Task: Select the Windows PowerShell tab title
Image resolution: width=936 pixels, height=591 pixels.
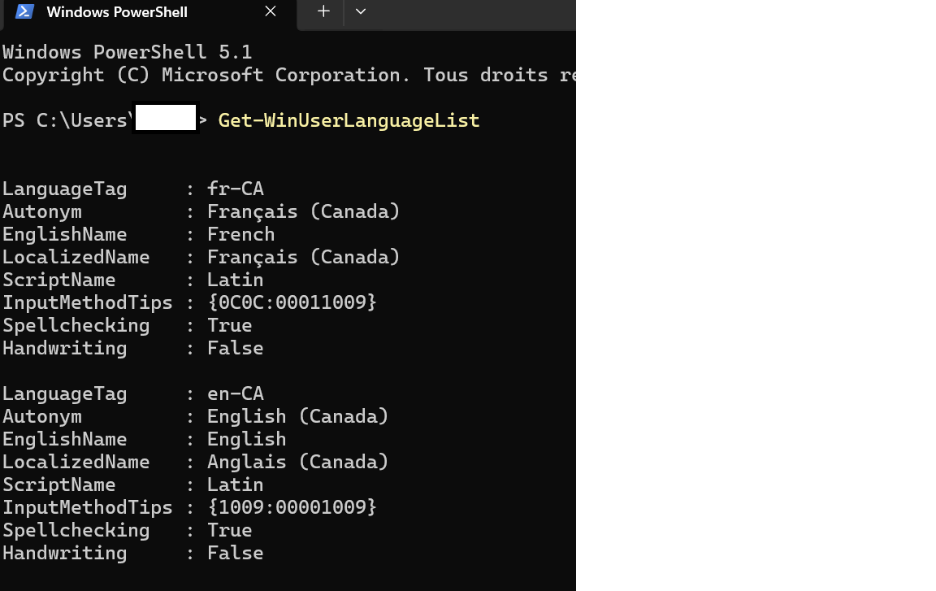Action: point(117,12)
